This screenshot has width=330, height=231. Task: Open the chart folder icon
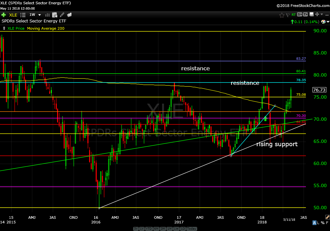point(69,15)
